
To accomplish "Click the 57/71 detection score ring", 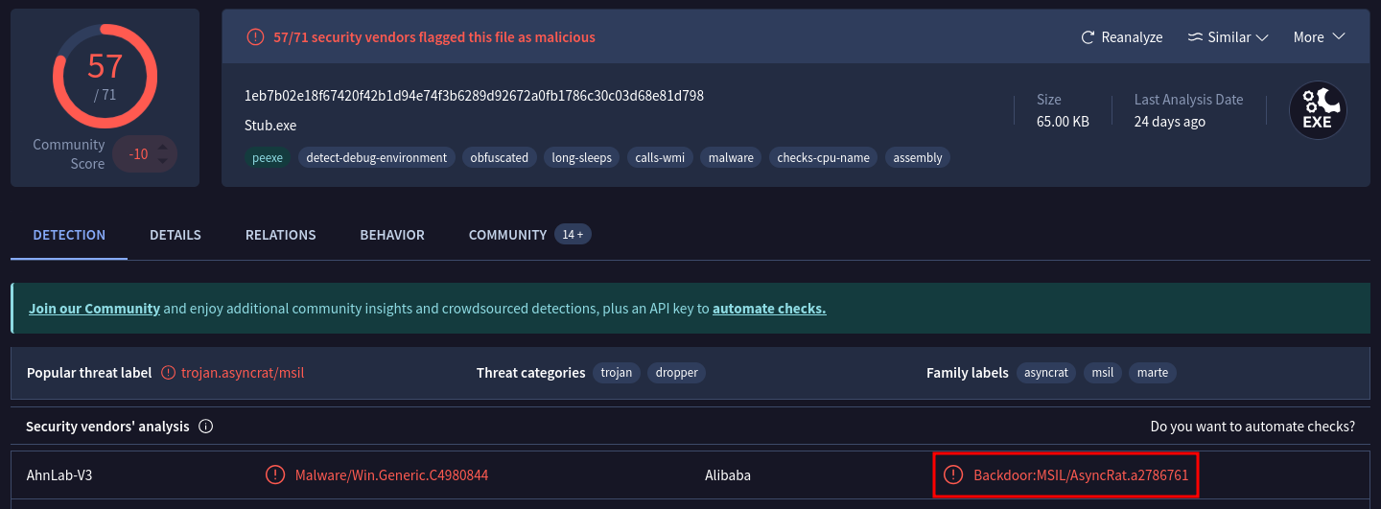I will click(105, 75).
